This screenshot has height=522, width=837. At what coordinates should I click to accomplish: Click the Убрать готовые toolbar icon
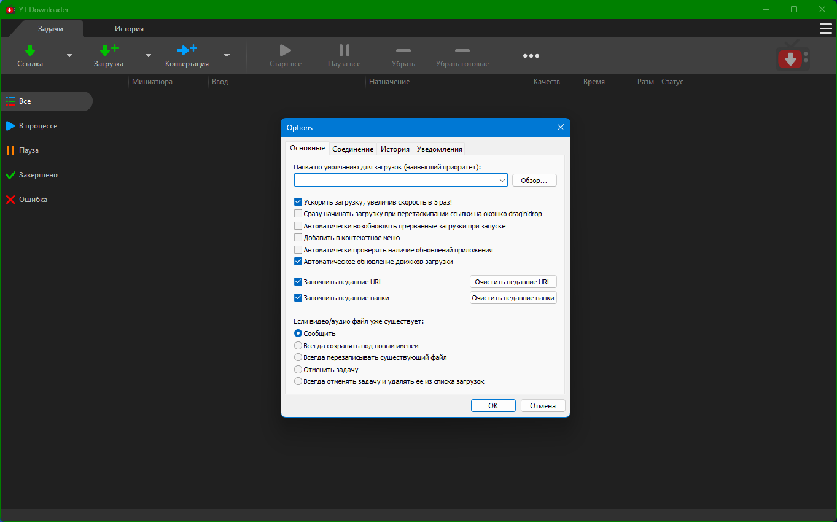pyautogui.click(x=462, y=50)
